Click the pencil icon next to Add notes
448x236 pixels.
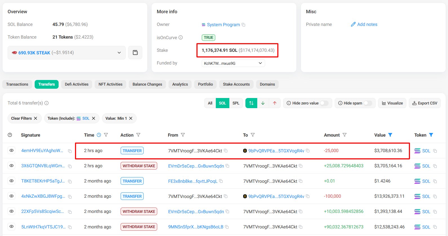pyautogui.click(x=353, y=25)
